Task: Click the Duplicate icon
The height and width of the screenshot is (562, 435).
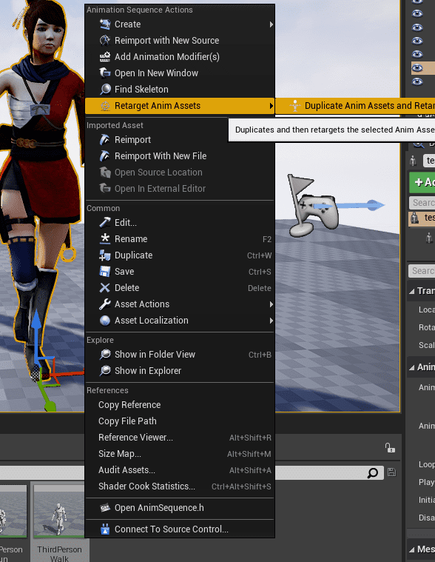Action: (x=105, y=255)
